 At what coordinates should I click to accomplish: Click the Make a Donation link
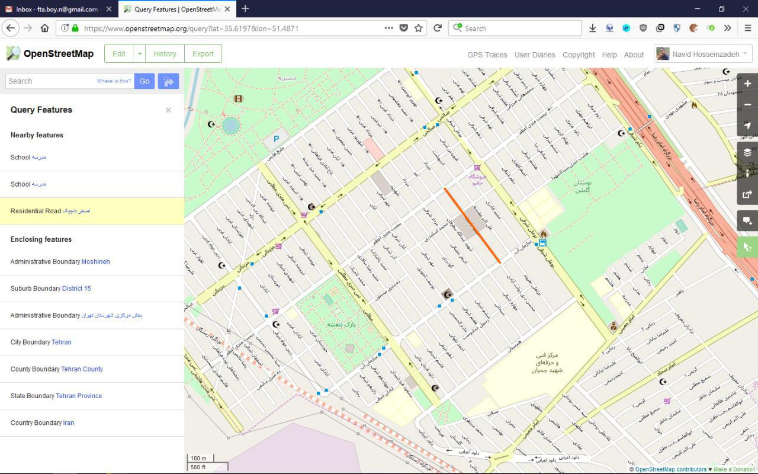pyautogui.click(x=734, y=469)
